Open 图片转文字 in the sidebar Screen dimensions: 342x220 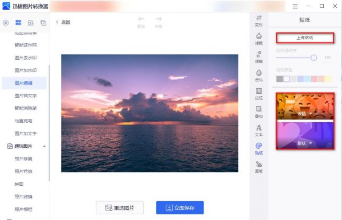(x=26, y=96)
